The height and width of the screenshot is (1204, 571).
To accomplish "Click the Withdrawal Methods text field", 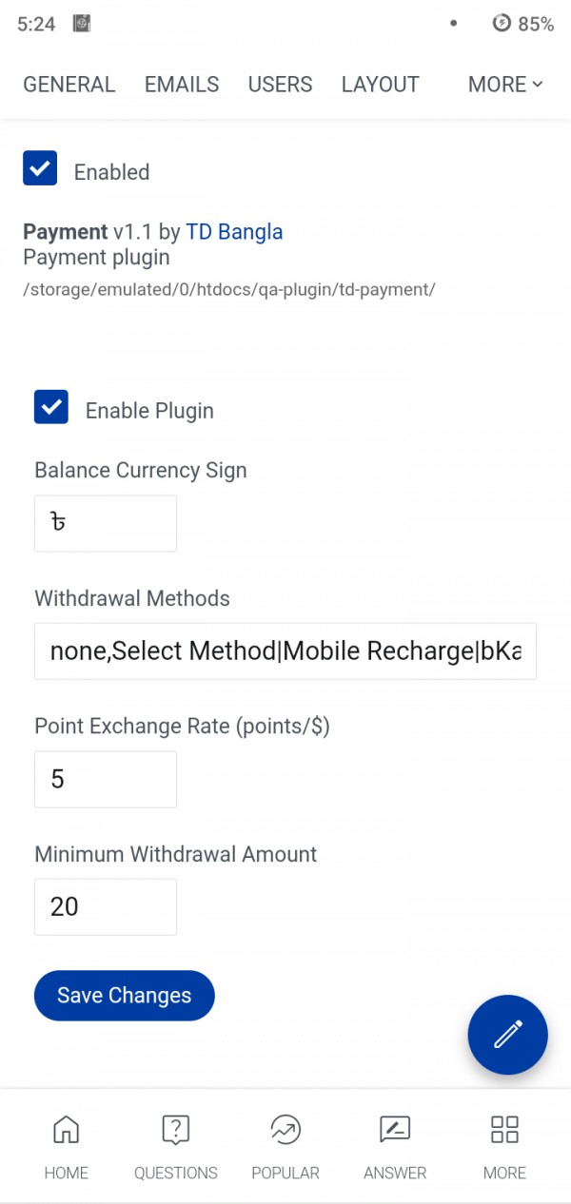I will coord(285,651).
